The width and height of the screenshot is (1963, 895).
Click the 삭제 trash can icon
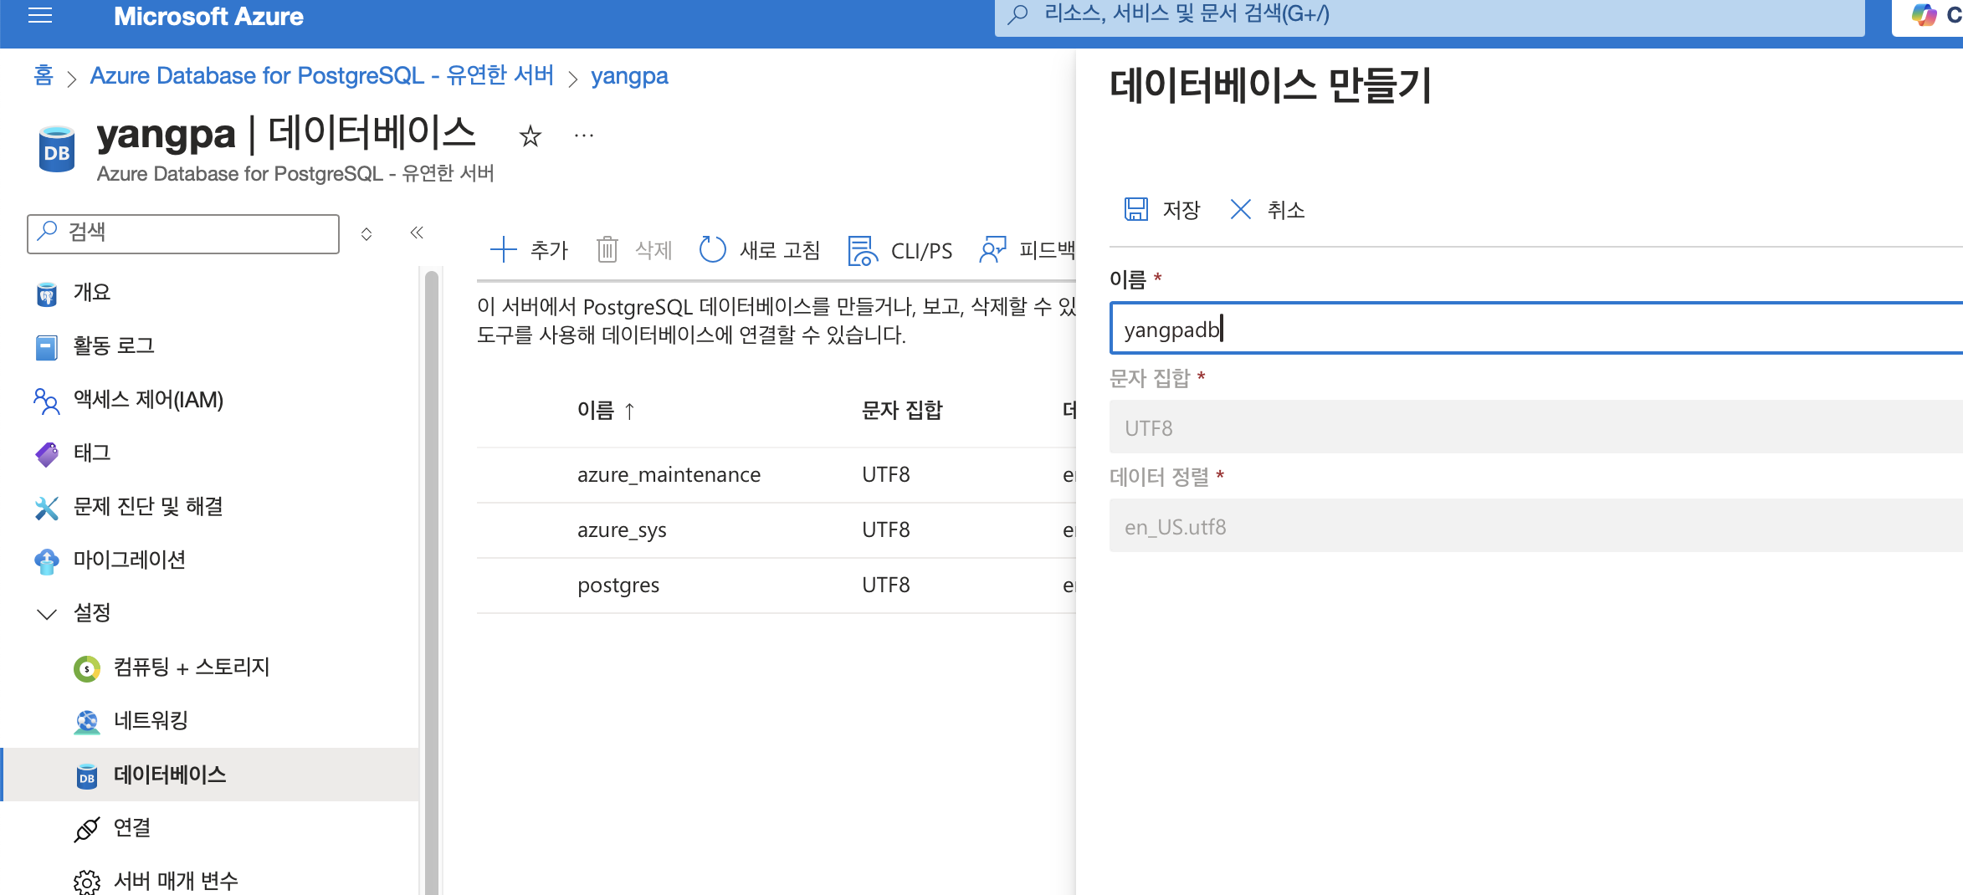tap(607, 250)
